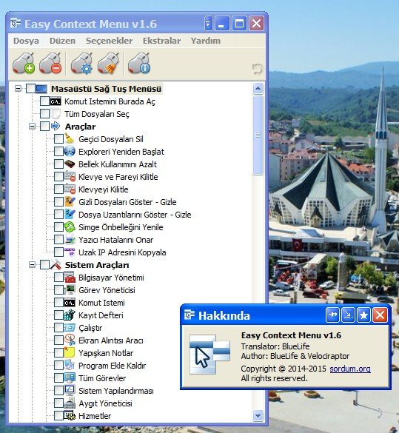The image size is (399, 433).
Task: Open the Ekstralar menu
Action: (x=161, y=41)
